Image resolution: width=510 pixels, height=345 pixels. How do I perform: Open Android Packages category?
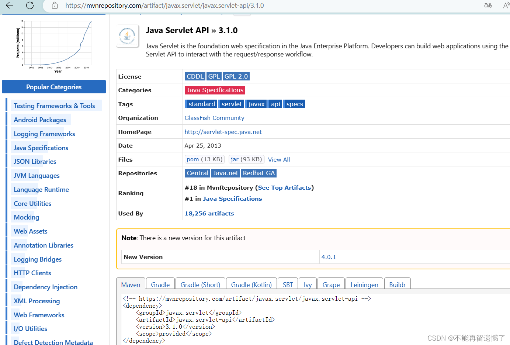click(40, 120)
